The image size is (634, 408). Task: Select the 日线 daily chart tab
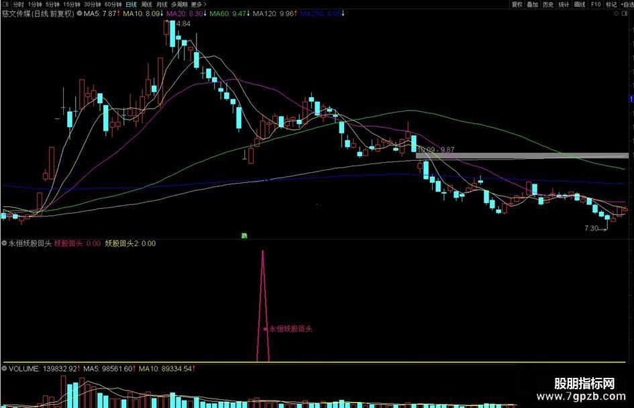(x=131, y=5)
